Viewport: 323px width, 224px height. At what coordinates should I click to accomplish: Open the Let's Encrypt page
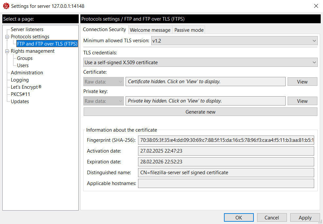point(26,87)
